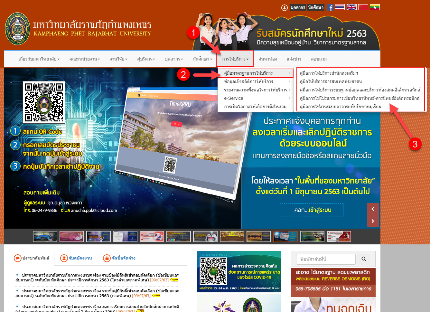The image size is (430, 312).
Task: Open the ค้นหาห้อง nav link
Action: 268,59
